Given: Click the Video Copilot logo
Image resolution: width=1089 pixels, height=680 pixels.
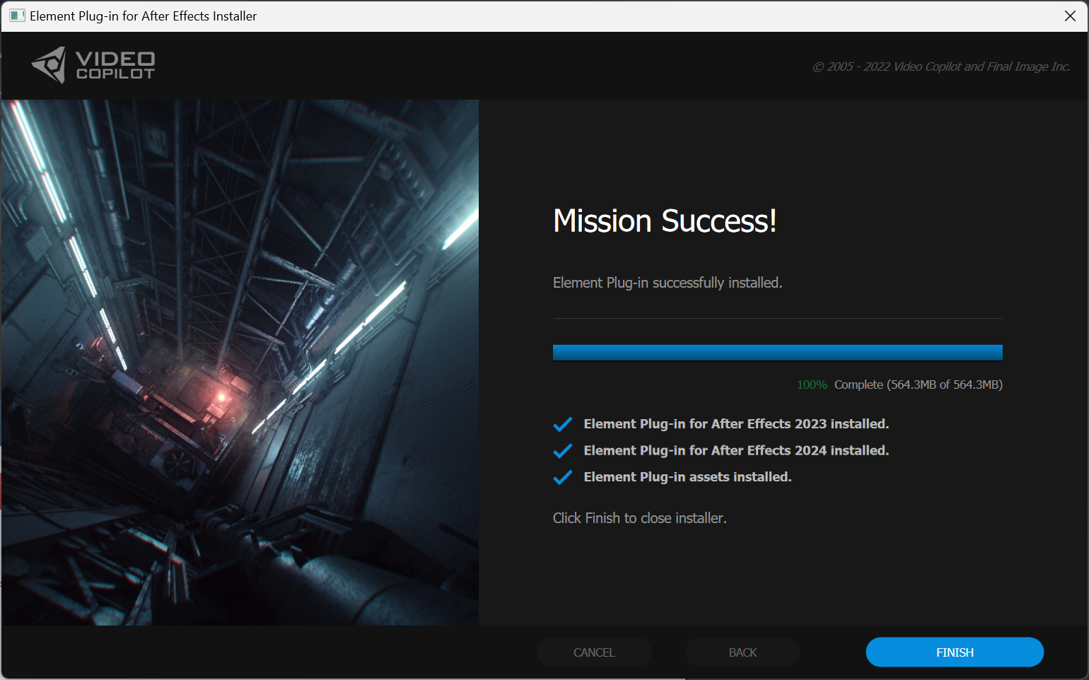Looking at the screenshot, I should click(x=93, y=65).
